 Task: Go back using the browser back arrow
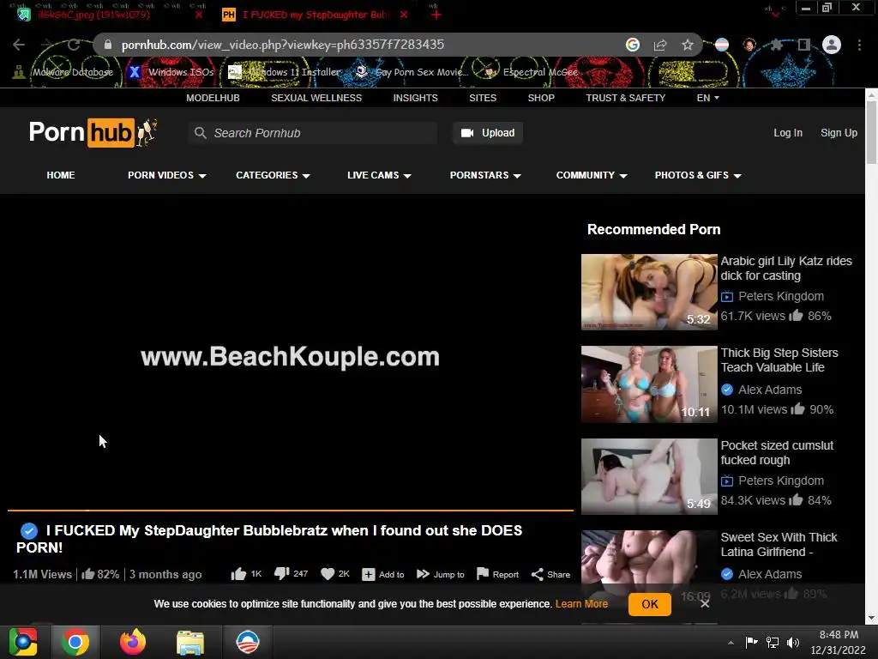(19, 45)
